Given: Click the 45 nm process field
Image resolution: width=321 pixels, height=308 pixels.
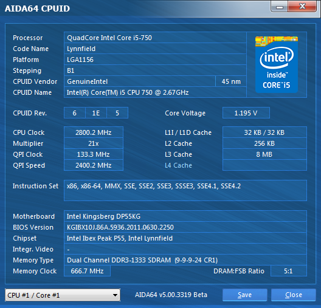Looking at the screenshot, I should point(231,81).
